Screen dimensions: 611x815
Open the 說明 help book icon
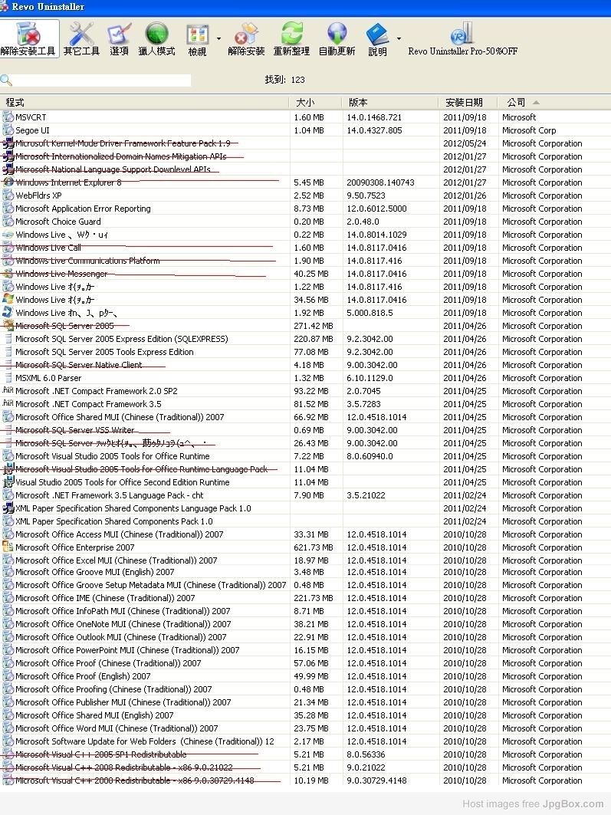click(377, 40)
